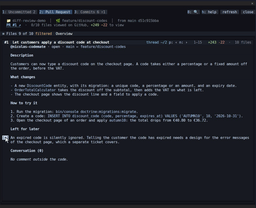This screenshot has height=208, width=256.
Task: Open the PR #1 external link
Action: [x=14, y=25]
